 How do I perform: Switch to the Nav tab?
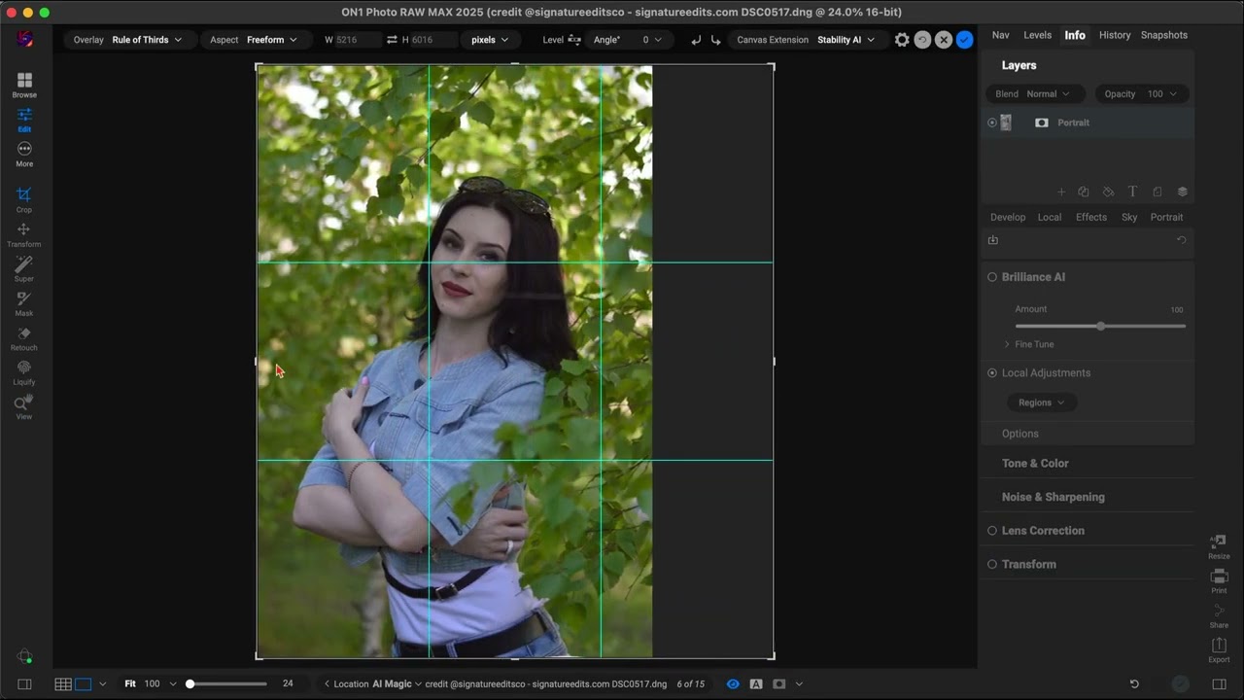pyautogui.click(x=1000, y=35)
